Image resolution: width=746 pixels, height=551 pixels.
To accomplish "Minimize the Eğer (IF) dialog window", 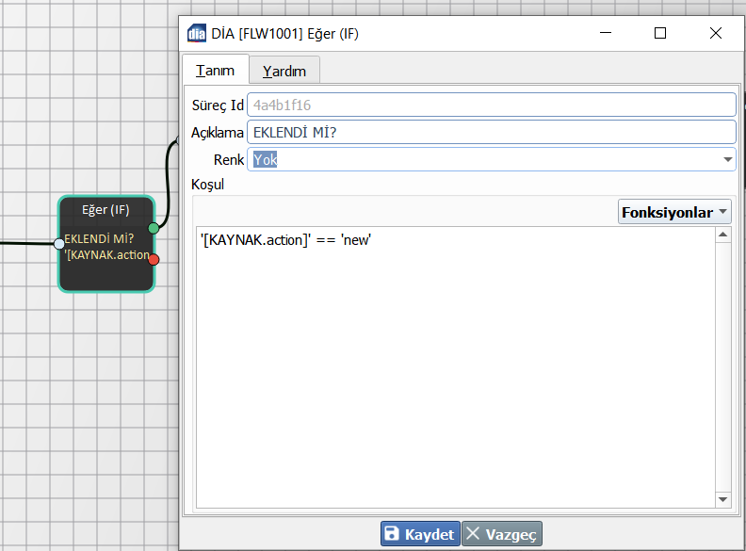I will coord(606,33).
